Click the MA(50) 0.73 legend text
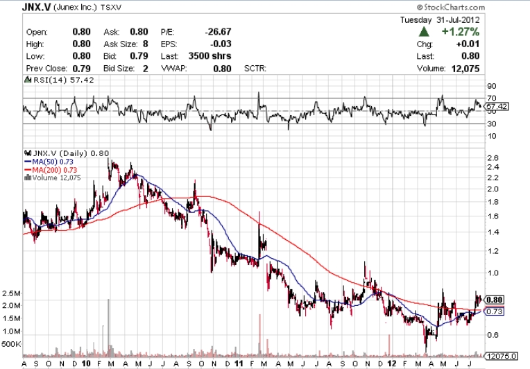The width and height of the screenshot is (530, 369). click(x=53, y=162)
